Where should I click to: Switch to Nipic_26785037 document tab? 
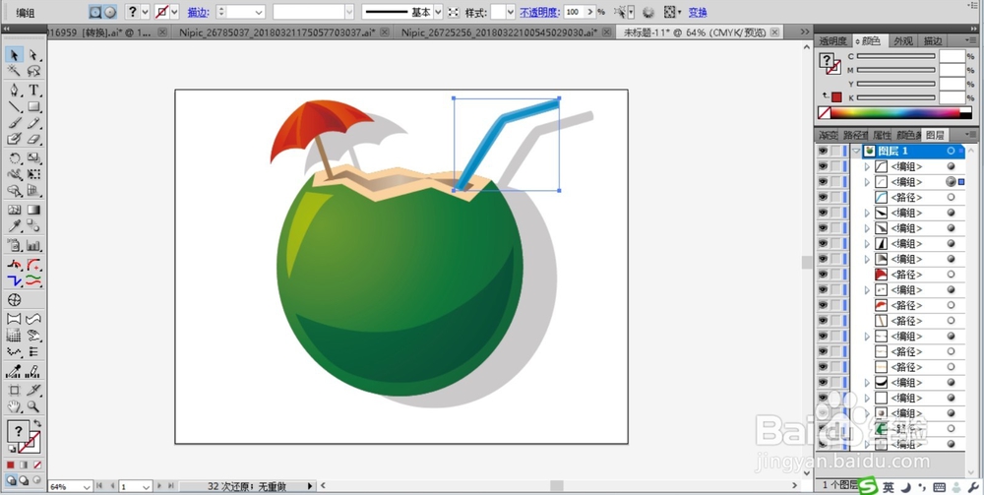pos(277,31)
